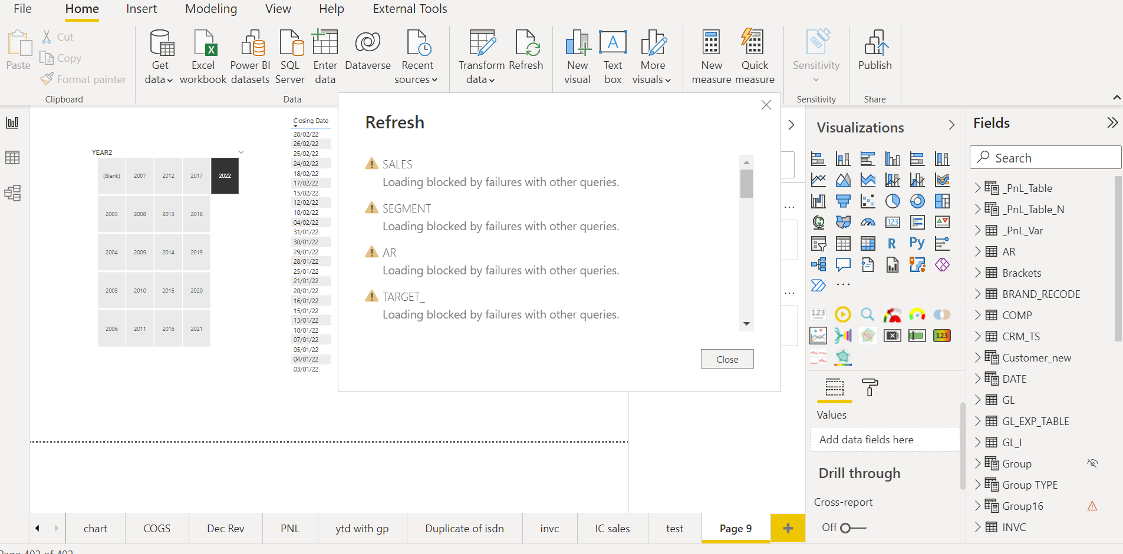Add a new report page
Viewport: 1123px width, 554px height.
pyautogui.click(x=788, y=528)
